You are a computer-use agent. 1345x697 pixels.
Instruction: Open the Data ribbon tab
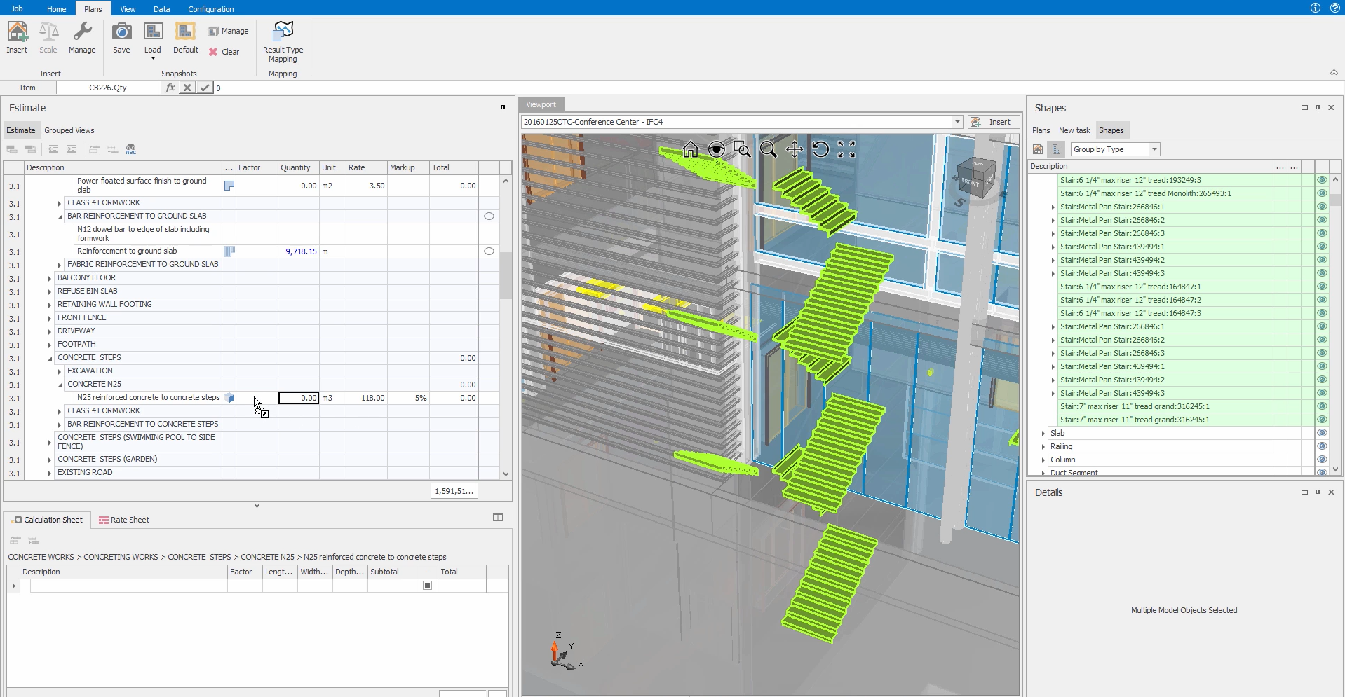tap(161, 9)
